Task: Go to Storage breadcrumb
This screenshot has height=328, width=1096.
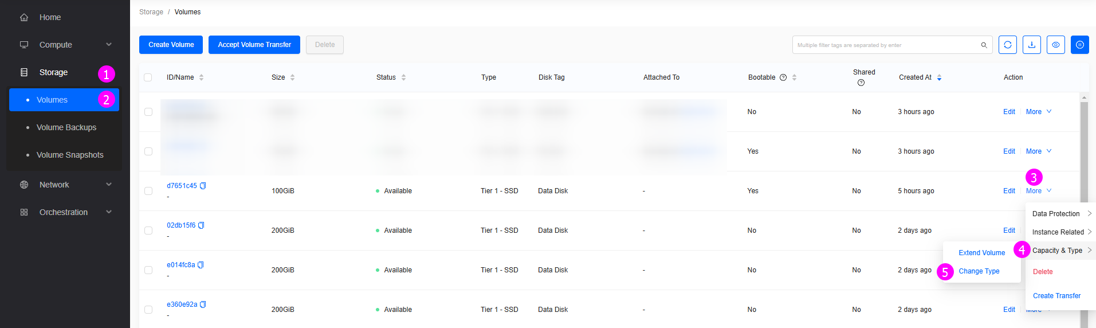Action: click(151, 12)
